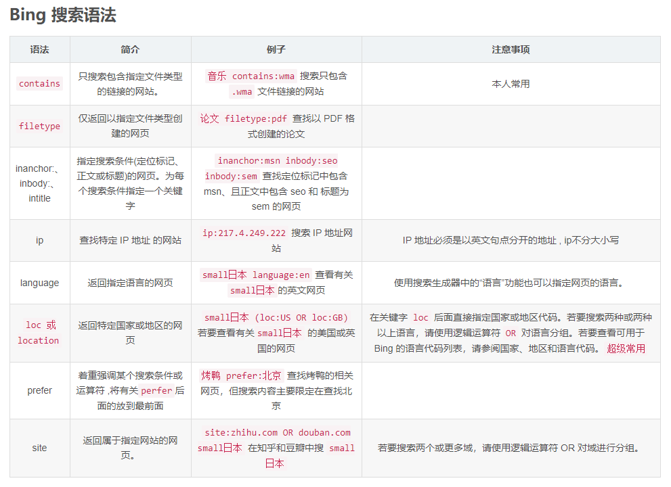Click the Bing 搜索语法 page heading

(x=63, y=15)
